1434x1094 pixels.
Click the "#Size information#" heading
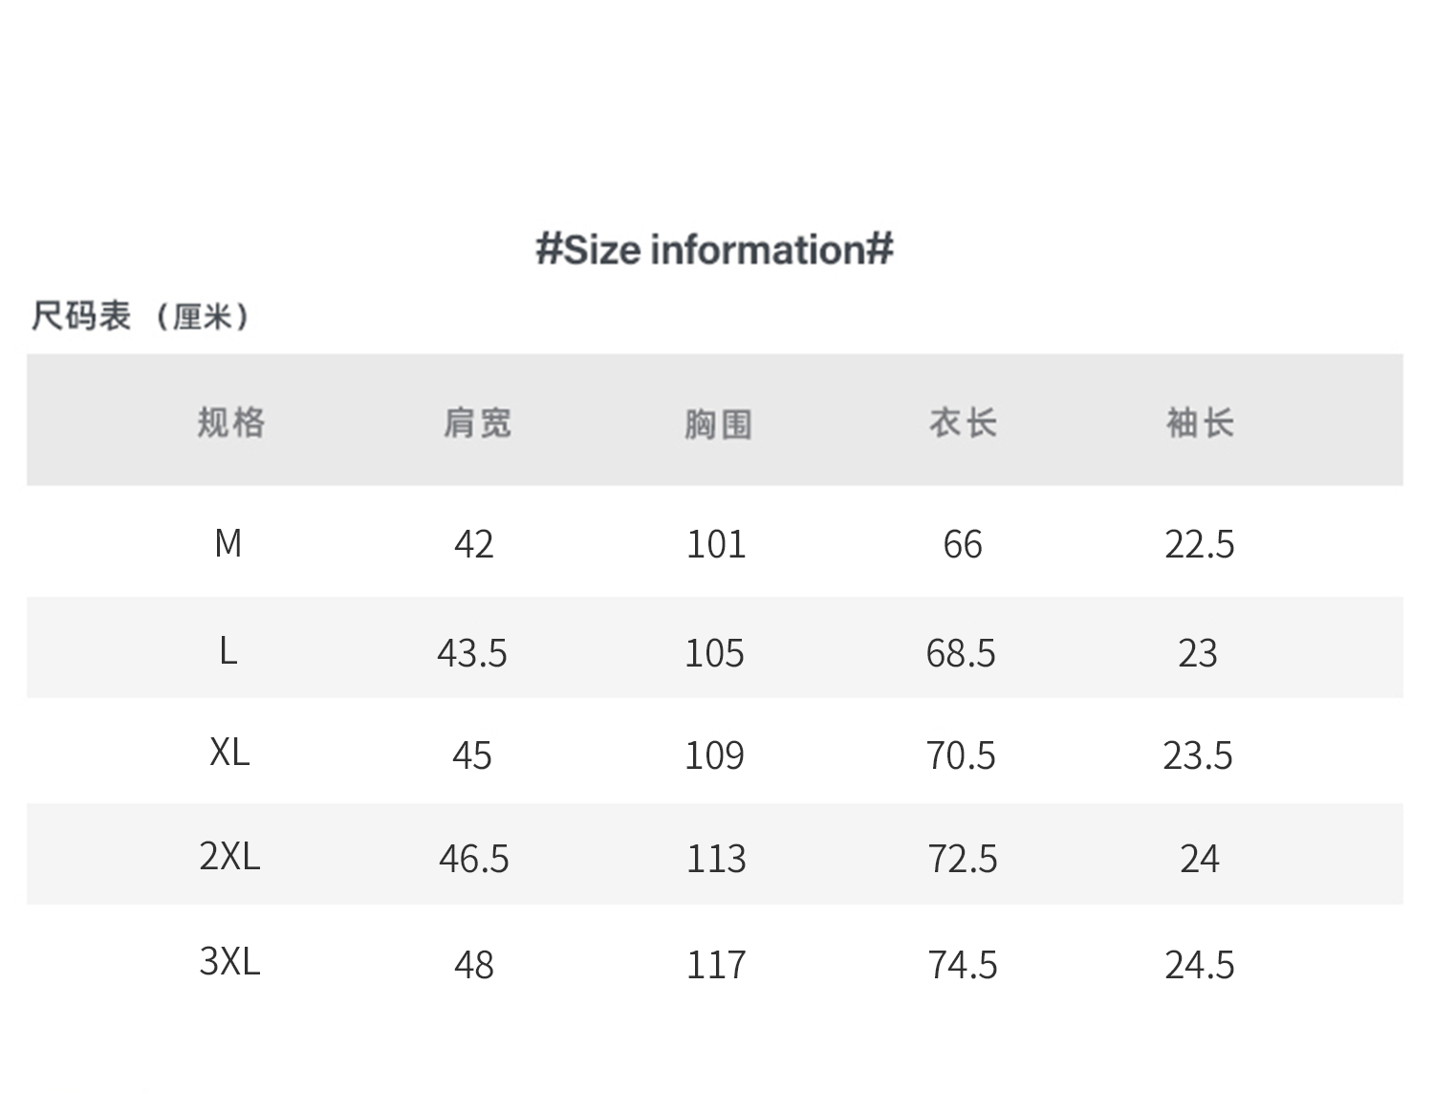tap(714, 250)
